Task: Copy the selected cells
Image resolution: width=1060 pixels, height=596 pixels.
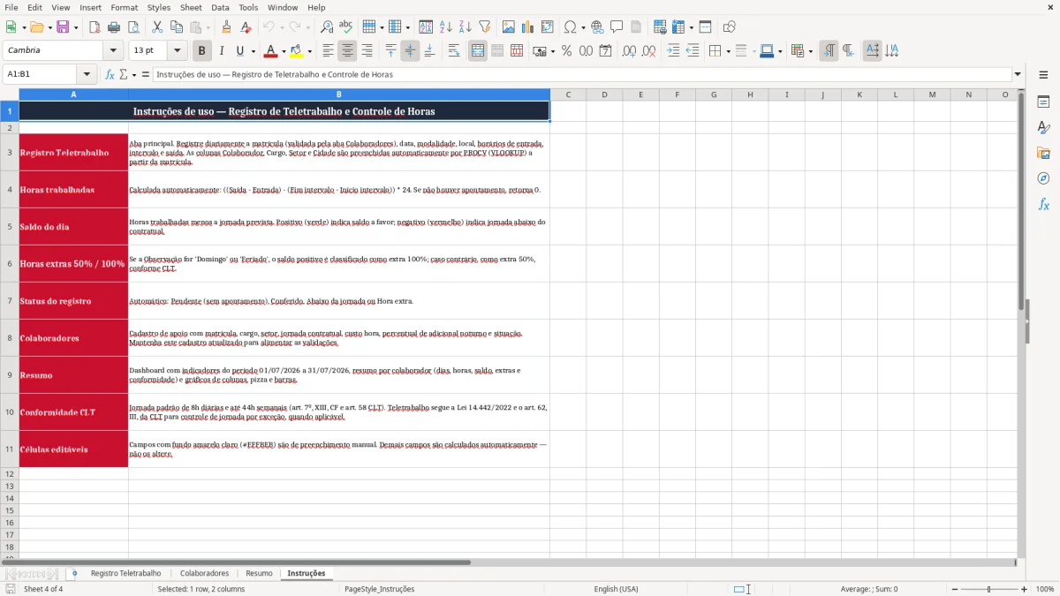Action: (x=176, y=27)
